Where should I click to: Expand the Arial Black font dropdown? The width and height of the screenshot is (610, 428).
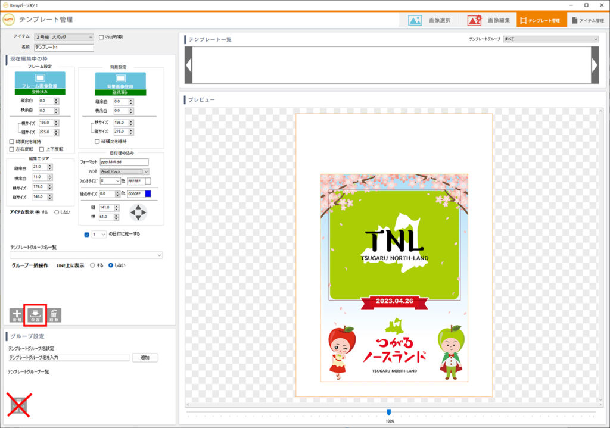coord(125,171)
